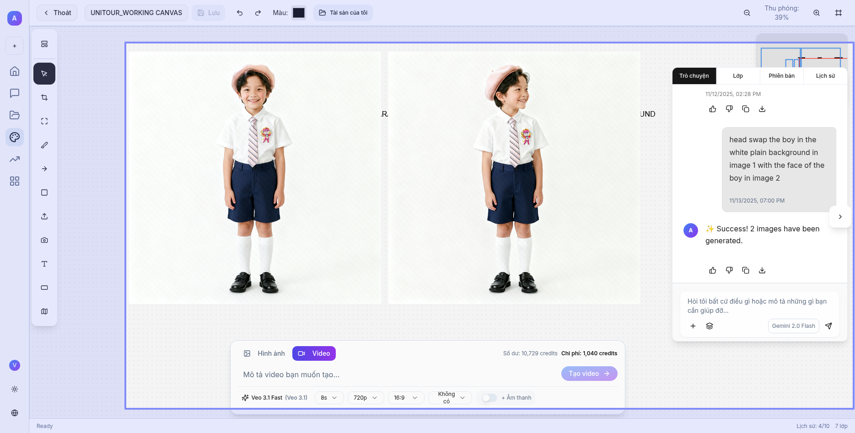Viewport: 855px width, 433px height.
Task: Expand the 720p resolution dropdown
Action: (365, 398)
